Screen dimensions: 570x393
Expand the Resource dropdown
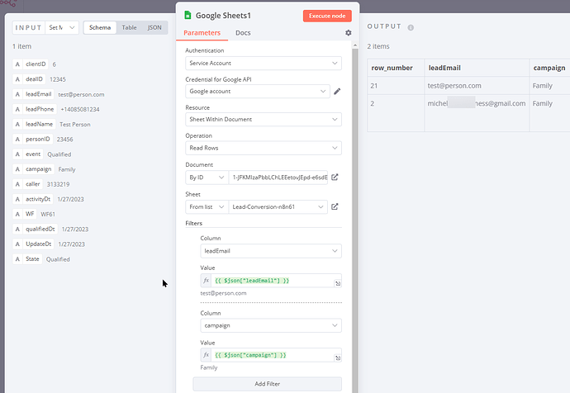tap(263, 120)
